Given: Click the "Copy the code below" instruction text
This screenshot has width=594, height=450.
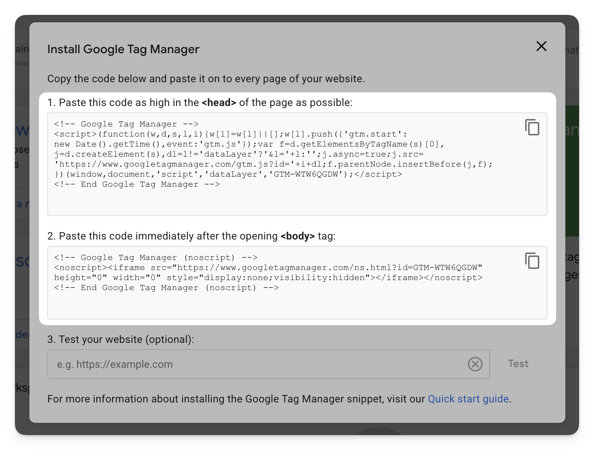Looking at the screenshot, I should pyautogui.click(x=206, y=79).
